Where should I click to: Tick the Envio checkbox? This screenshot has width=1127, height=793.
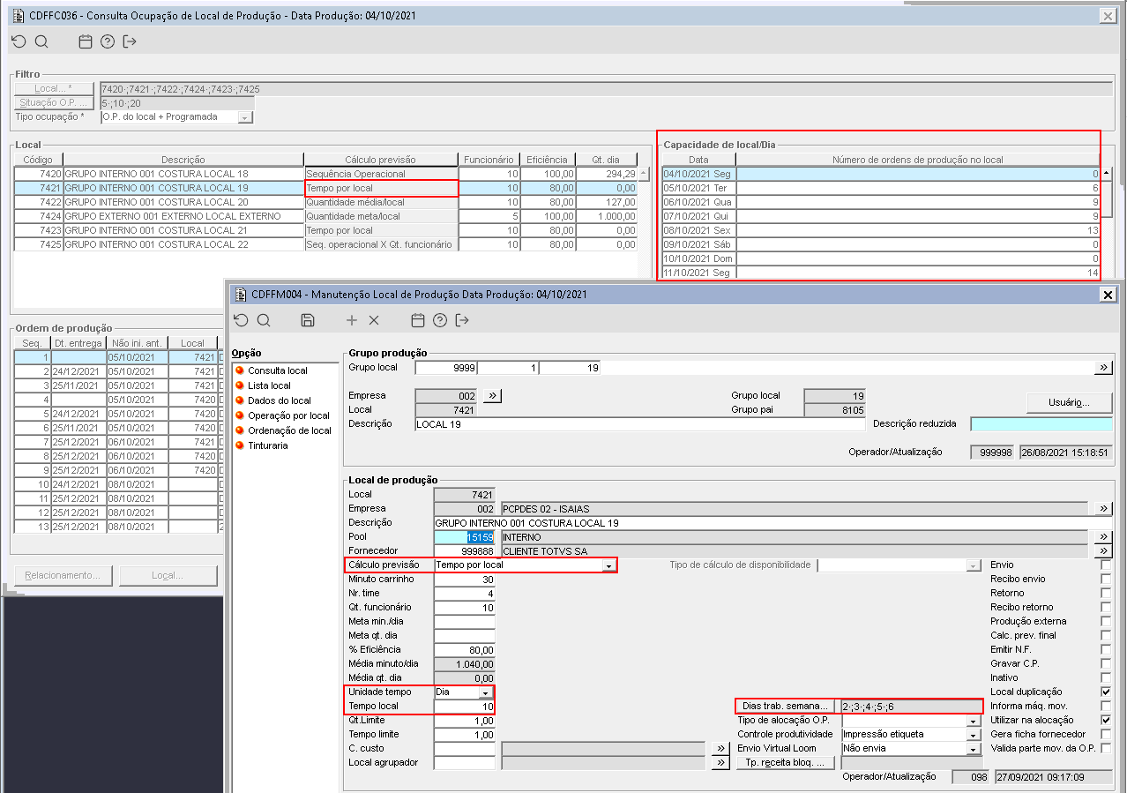(x=1106, y=565)
